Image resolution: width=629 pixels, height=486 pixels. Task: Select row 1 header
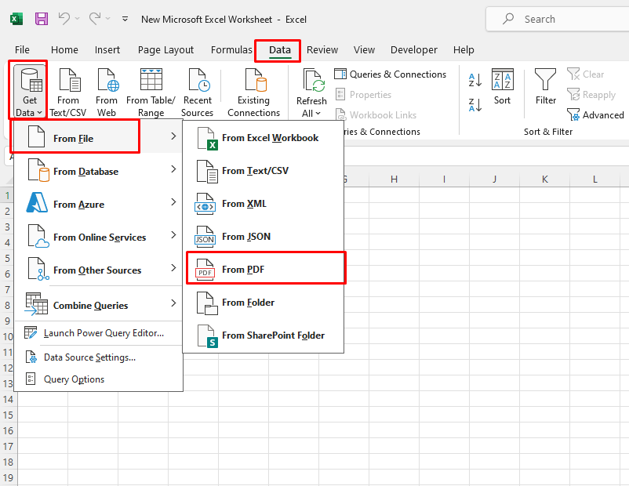tap(7, 196)
